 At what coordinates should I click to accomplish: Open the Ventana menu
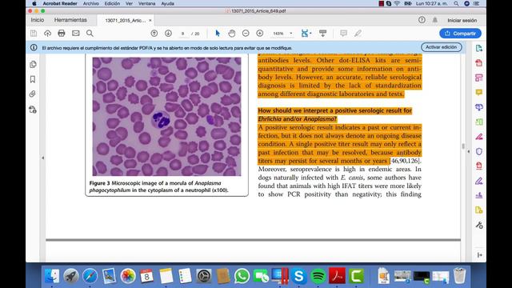point(147,3)
